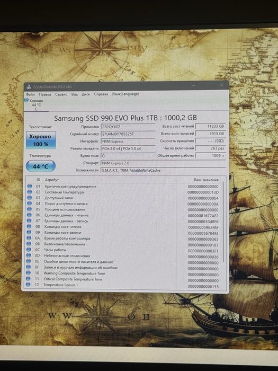Click the Хорошо 100 % health status button
Viewport: 278px width, 371px height.
click(x=41, y=140)
